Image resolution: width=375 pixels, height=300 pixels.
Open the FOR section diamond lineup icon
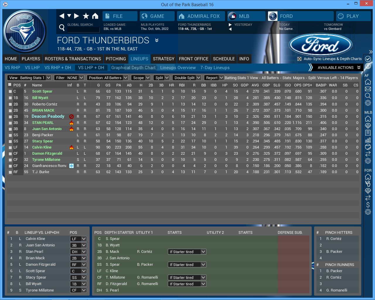point(368,191)
